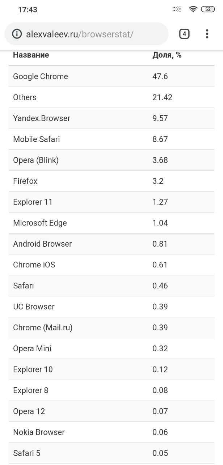
Task: Tap the Android Browser row
Action: point(111,244)
